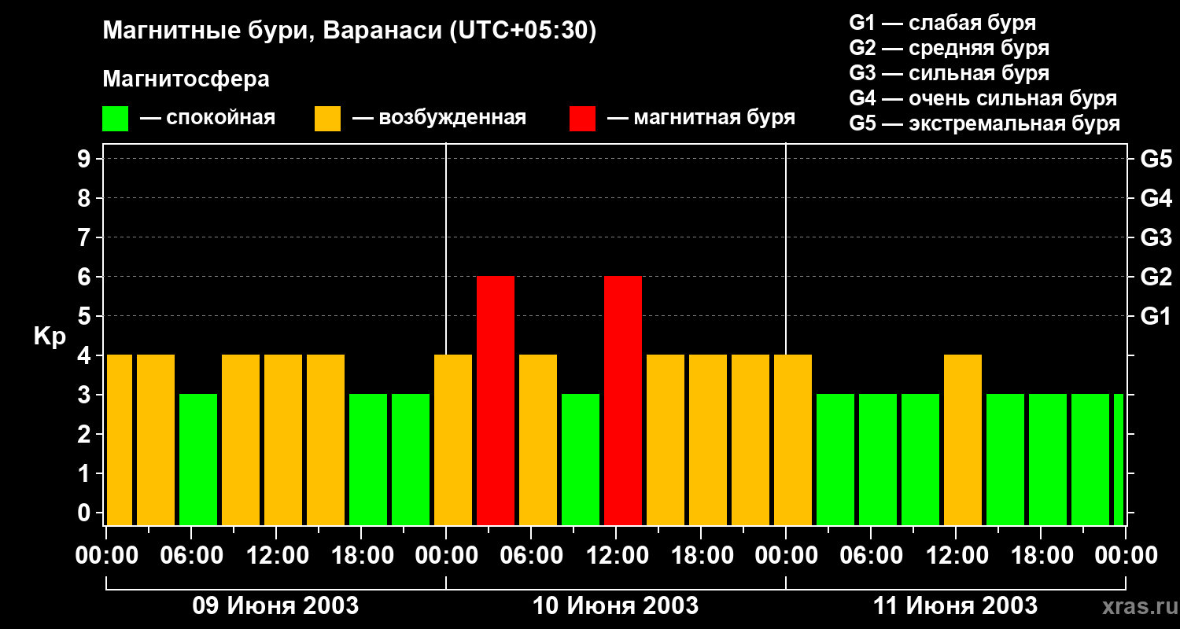Click the orange 'возбужденная' legend swatch
This screenshot has width=1180, height=629.
tap(327, 119)
